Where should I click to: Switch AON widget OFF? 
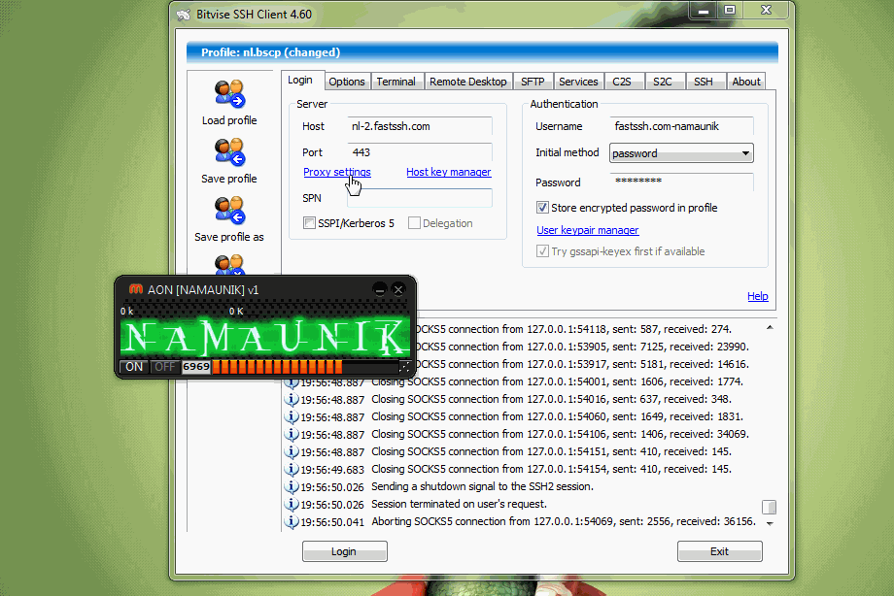click(165, 366)
